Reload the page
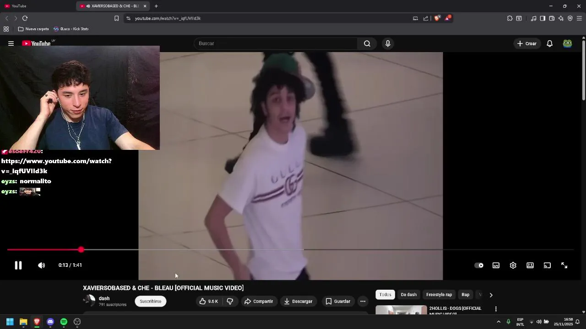 (25, 18)
